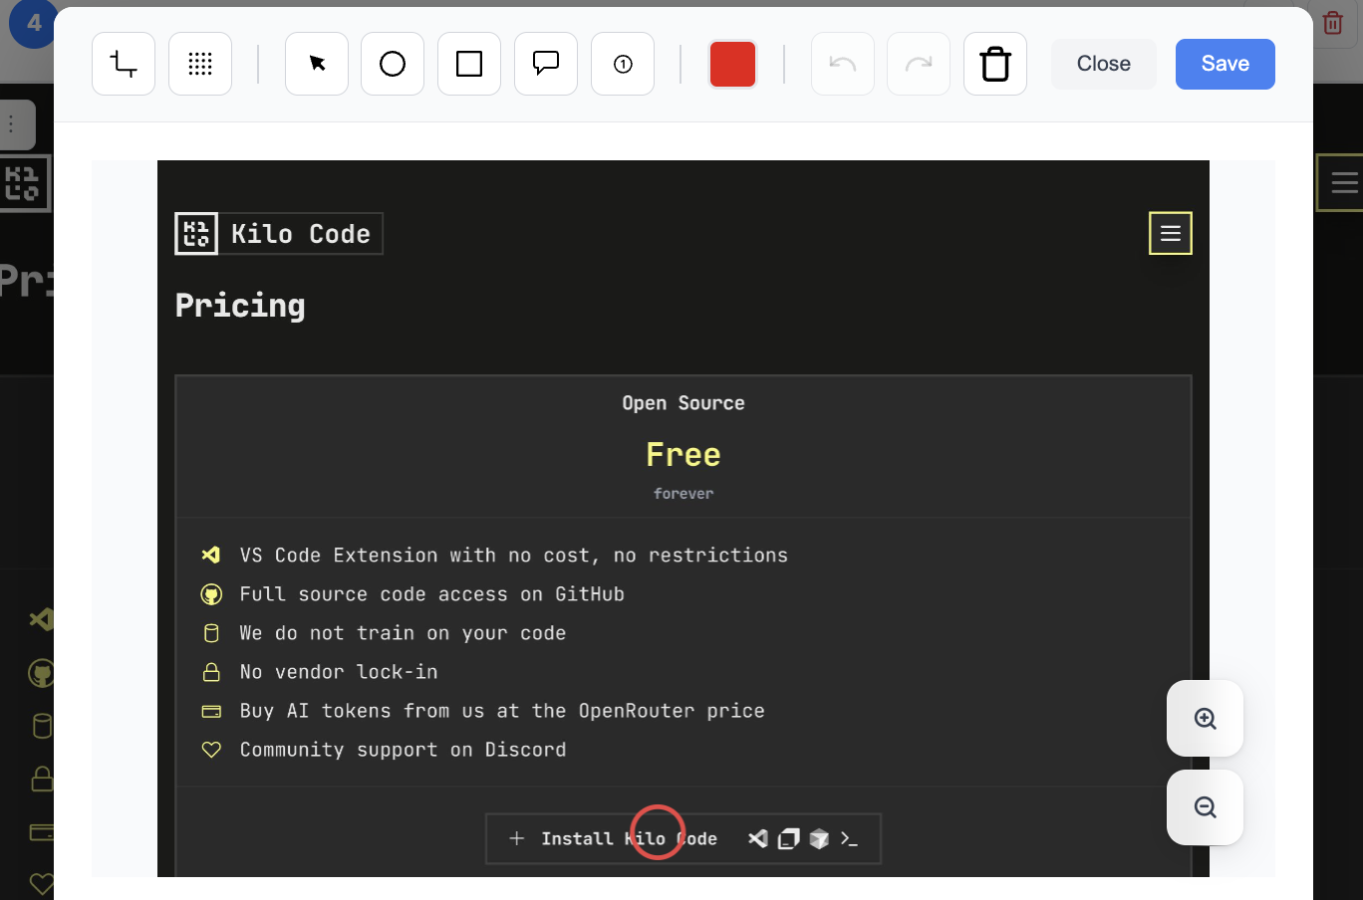Activate the rectangle annotation tool
Image resolution: width=1363 pixels, height=900 pixels.
[x=468, y=63]
